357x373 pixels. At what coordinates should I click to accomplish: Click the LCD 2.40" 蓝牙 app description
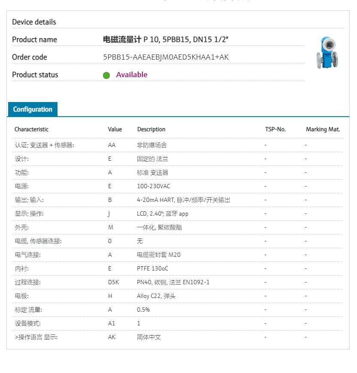tap(163, 214)
